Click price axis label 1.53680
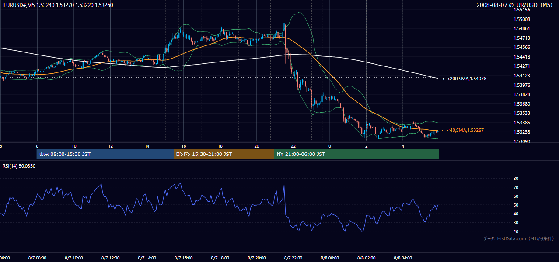 [522, 104]
